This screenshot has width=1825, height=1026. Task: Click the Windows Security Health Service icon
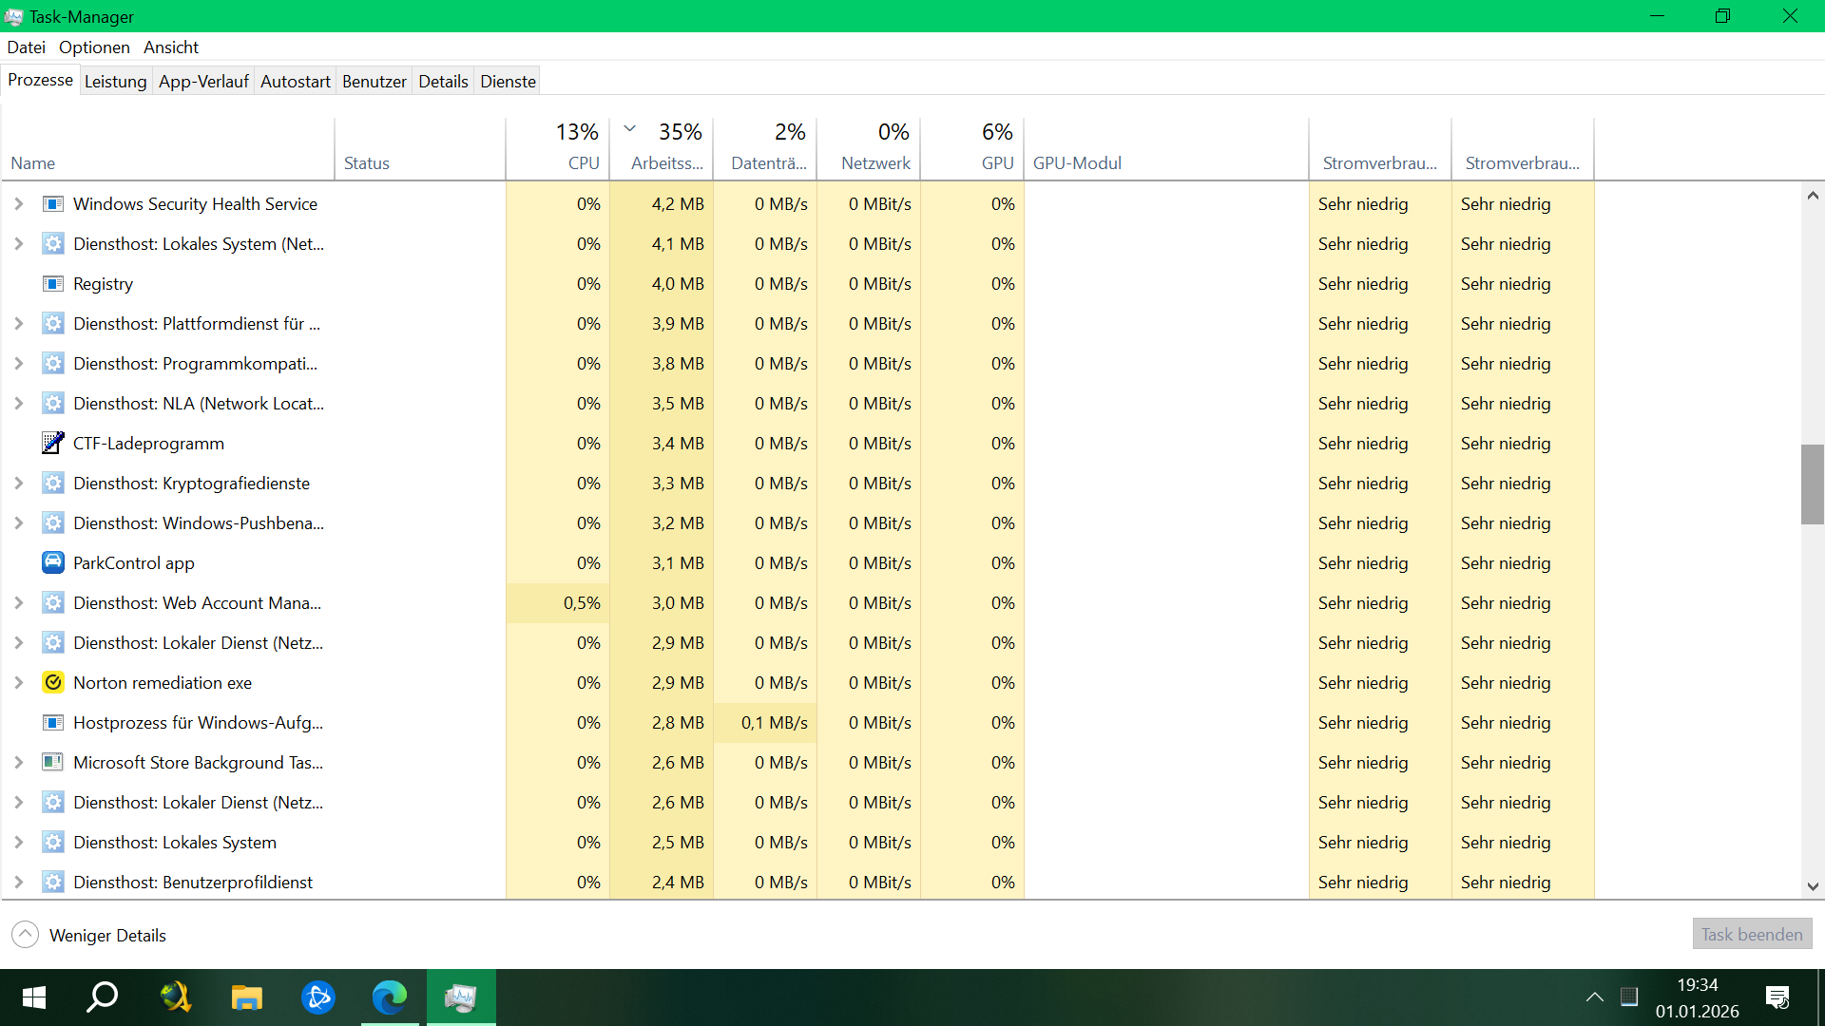point(53,203)
